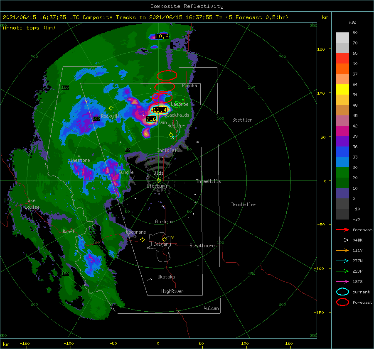The width and height of the screenshot is (374, 349).
Task: Click the Cochrane city label
Action: pyautogui.click(x=136, y=232)
